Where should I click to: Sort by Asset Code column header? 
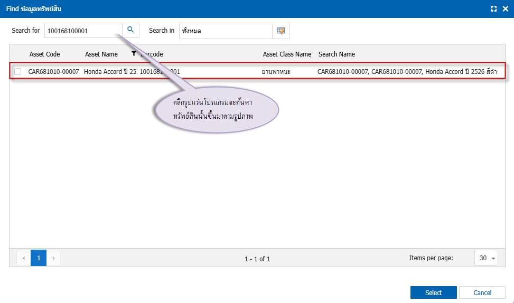click(x=45, y=54)
